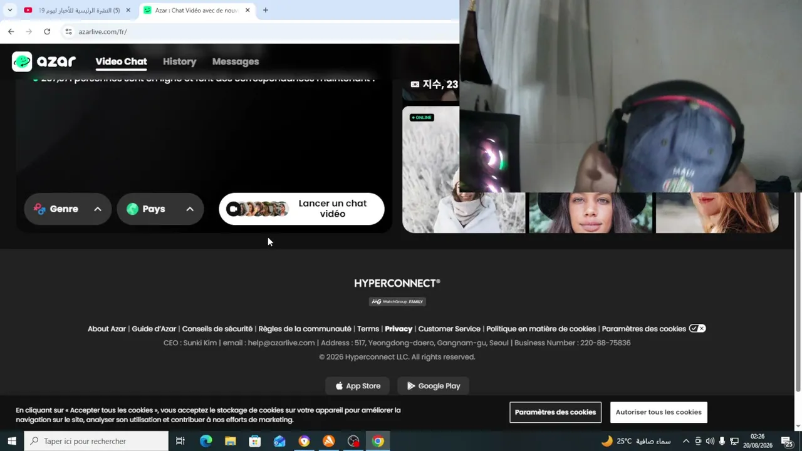Image resolution: width=802 pixels, height=451 pixels.
Task: Close the YouTube news tab
Action: click(128, 10)
